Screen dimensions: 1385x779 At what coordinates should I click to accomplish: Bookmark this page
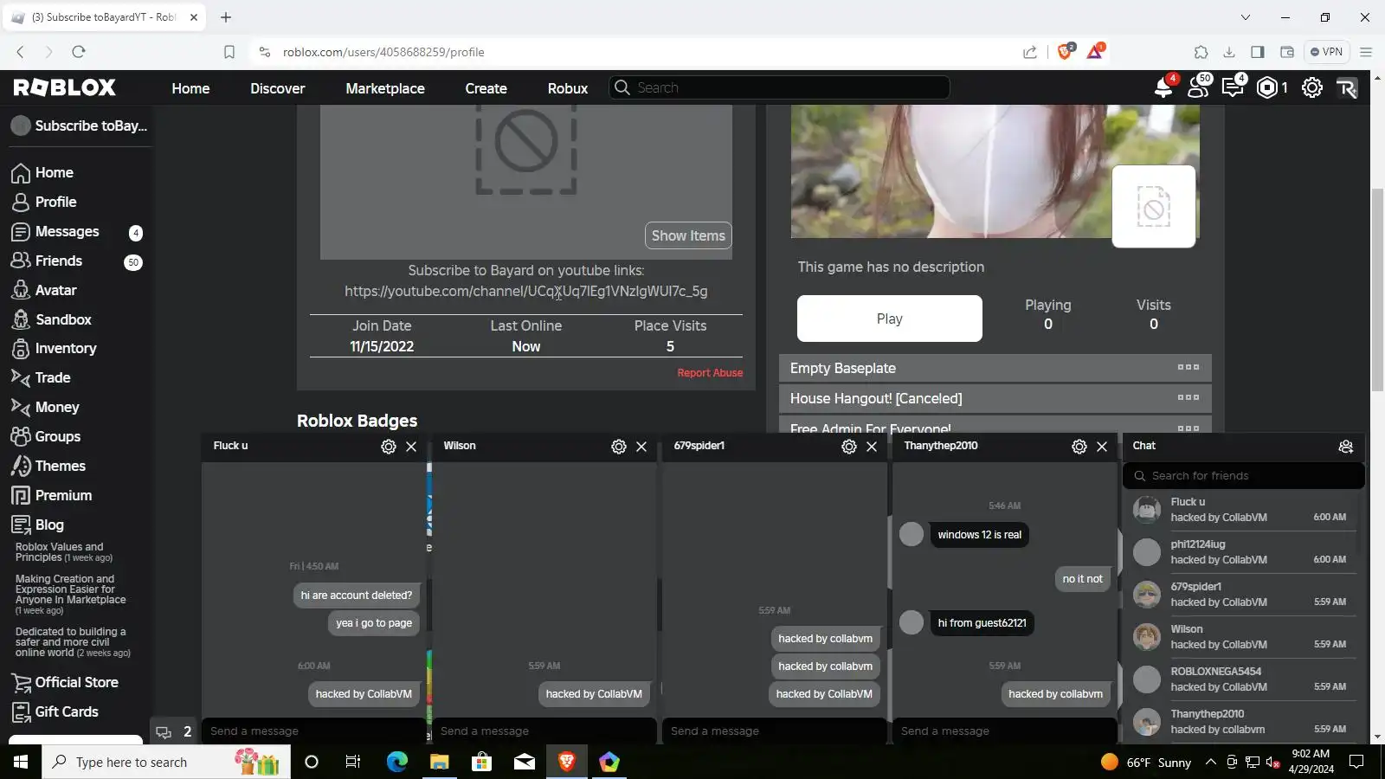(x=229, y=52)
